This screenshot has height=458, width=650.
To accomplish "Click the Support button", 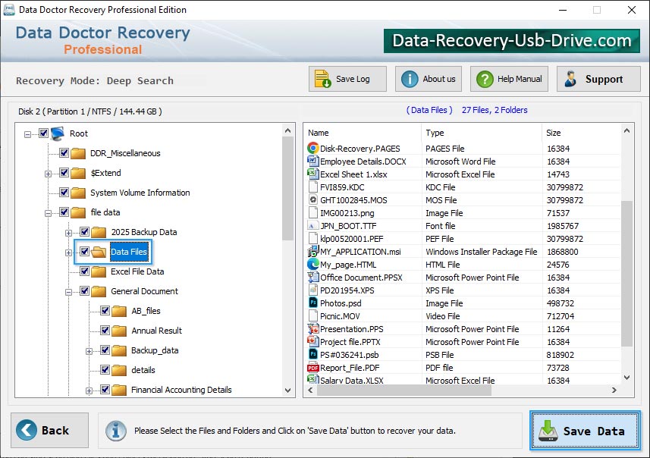I will click(598, 79).
